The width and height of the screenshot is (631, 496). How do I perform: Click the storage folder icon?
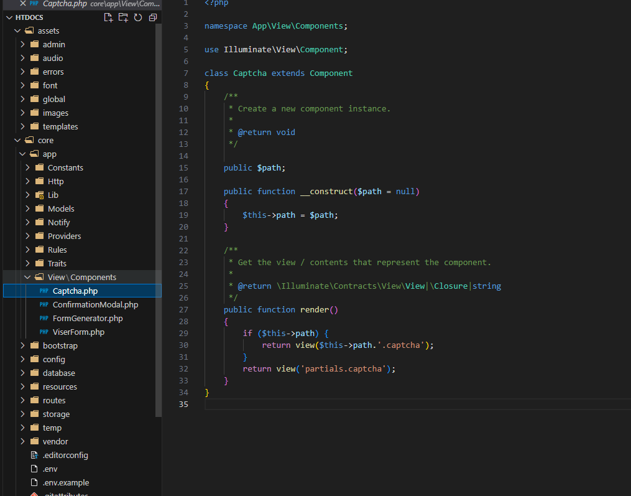click(35, 414)
